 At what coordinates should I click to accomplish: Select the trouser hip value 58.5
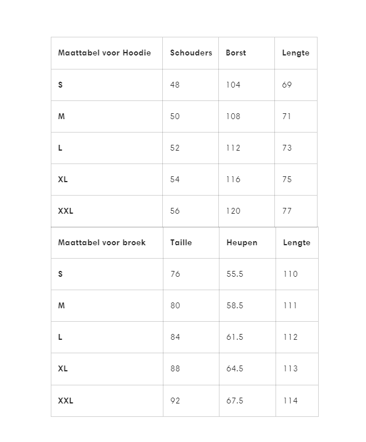tap(235, 305)
